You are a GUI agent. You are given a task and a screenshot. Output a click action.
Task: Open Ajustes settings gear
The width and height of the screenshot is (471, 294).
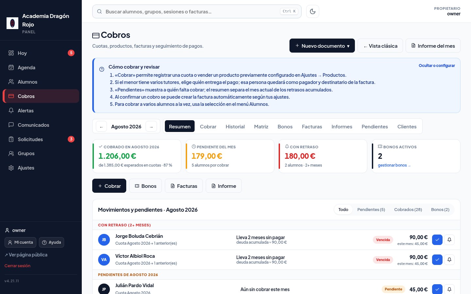coord(41,168)
